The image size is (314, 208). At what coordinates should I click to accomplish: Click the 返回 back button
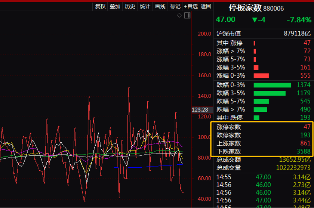click(206, 6)
